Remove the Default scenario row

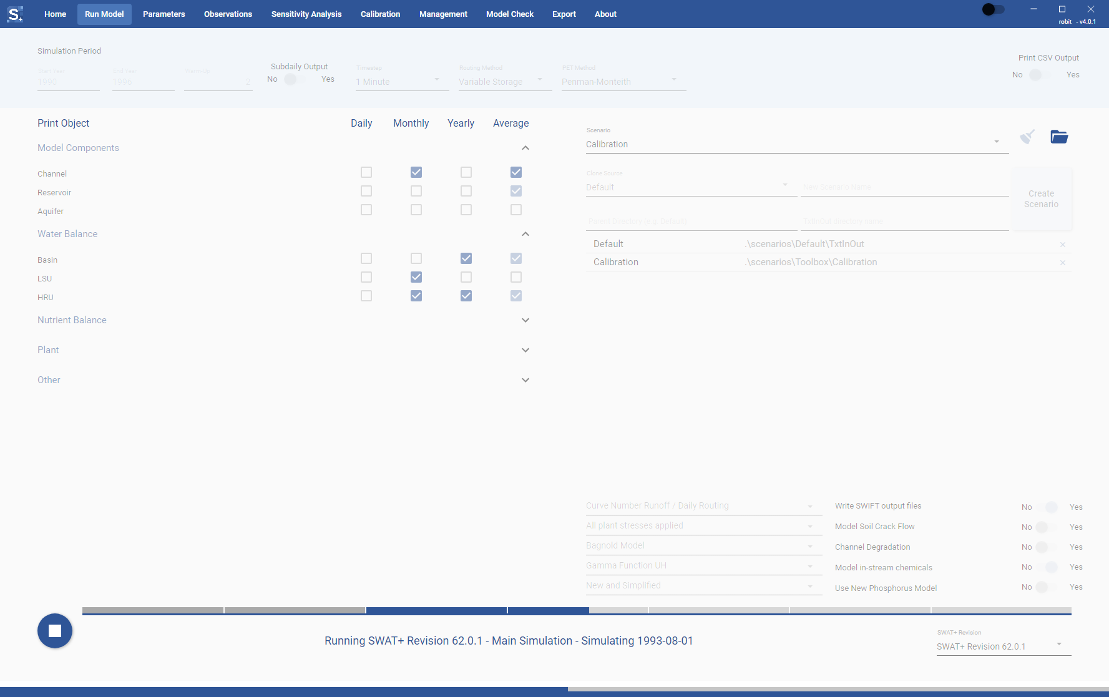pyautogui.click(x=1062, y=245)
